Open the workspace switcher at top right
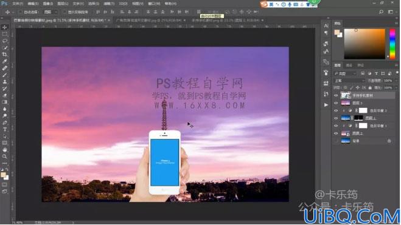The width and height of the screenshot is (401, 225). [391, 12]
